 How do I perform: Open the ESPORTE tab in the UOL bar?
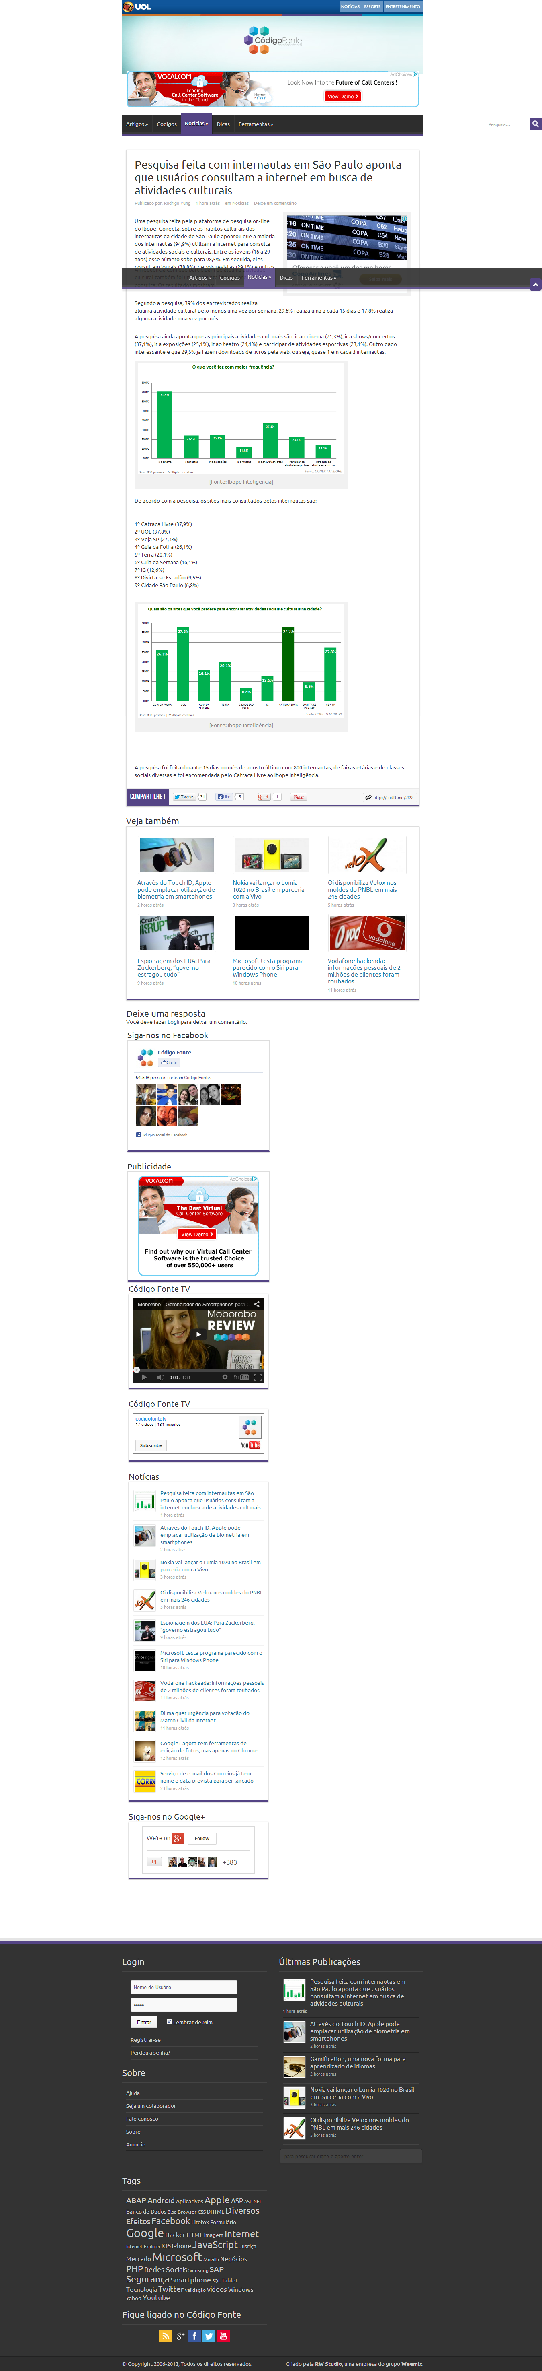(372, 6)
